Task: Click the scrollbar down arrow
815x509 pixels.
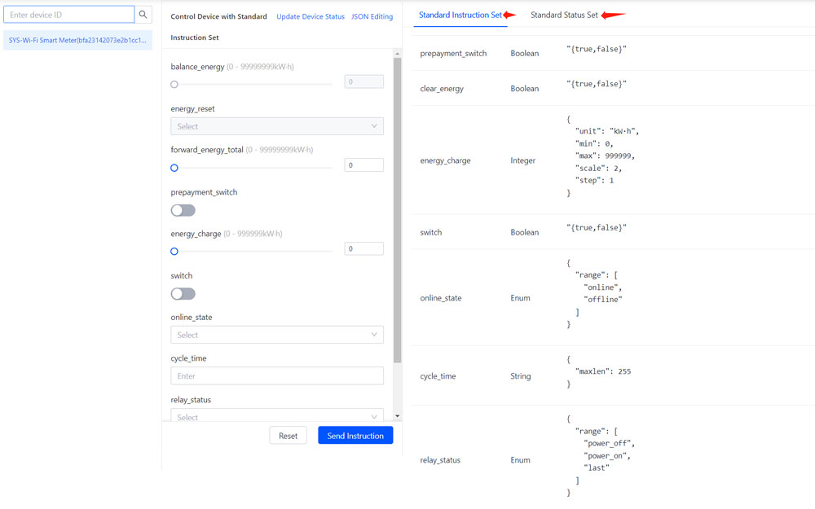Action: pyautogui.click(x=398, y=416)
